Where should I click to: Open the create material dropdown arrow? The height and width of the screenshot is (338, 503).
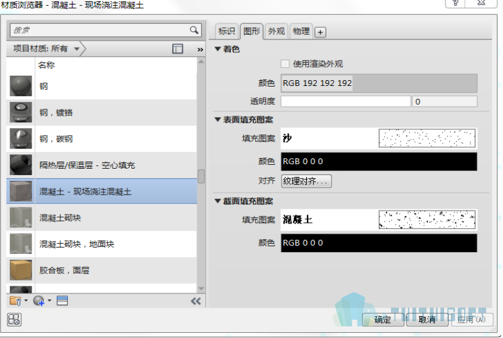tap(49, 301)
